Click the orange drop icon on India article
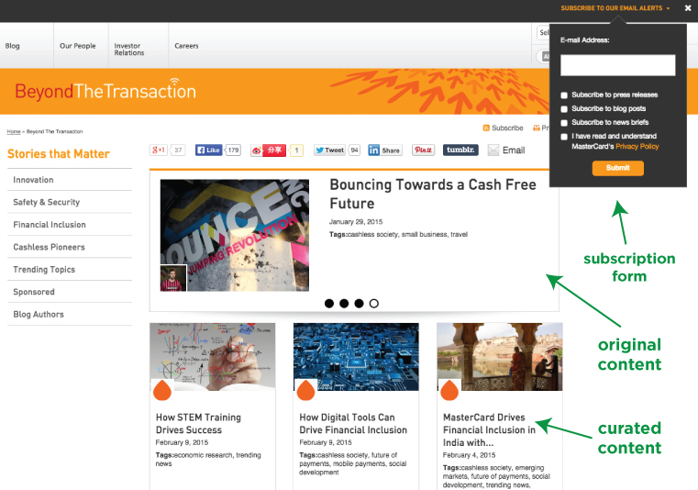 click(449, 390)
